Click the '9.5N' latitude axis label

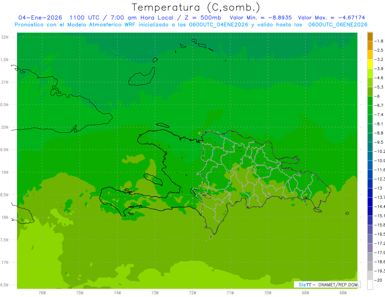(x=4, y=150)
